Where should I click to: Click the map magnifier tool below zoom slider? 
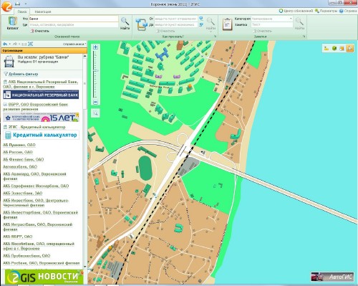[x=96, y=113]
